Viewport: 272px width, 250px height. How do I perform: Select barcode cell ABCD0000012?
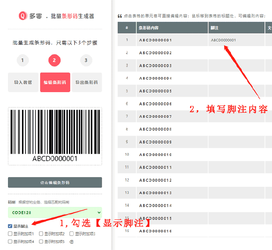coord(172,180)
